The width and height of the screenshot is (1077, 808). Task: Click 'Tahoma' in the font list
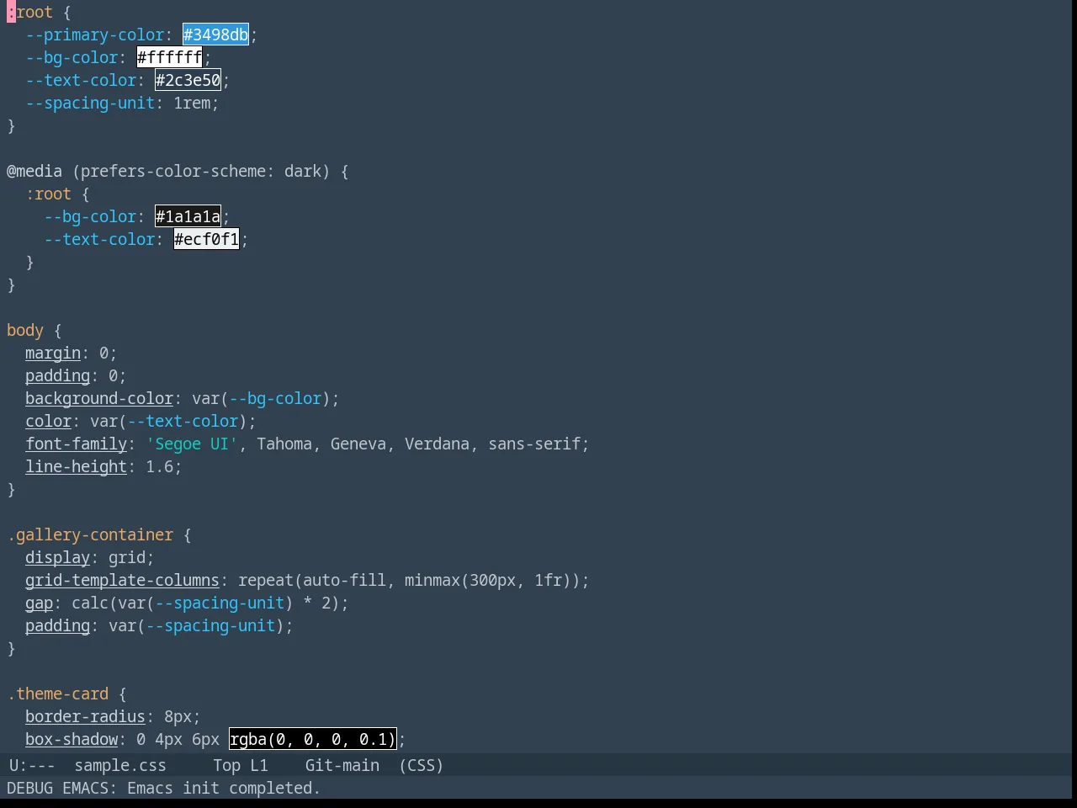point(284,444)
